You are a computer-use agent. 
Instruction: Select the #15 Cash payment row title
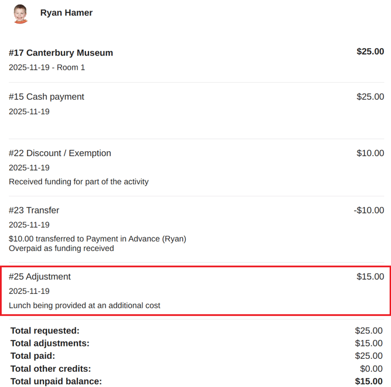46,97
